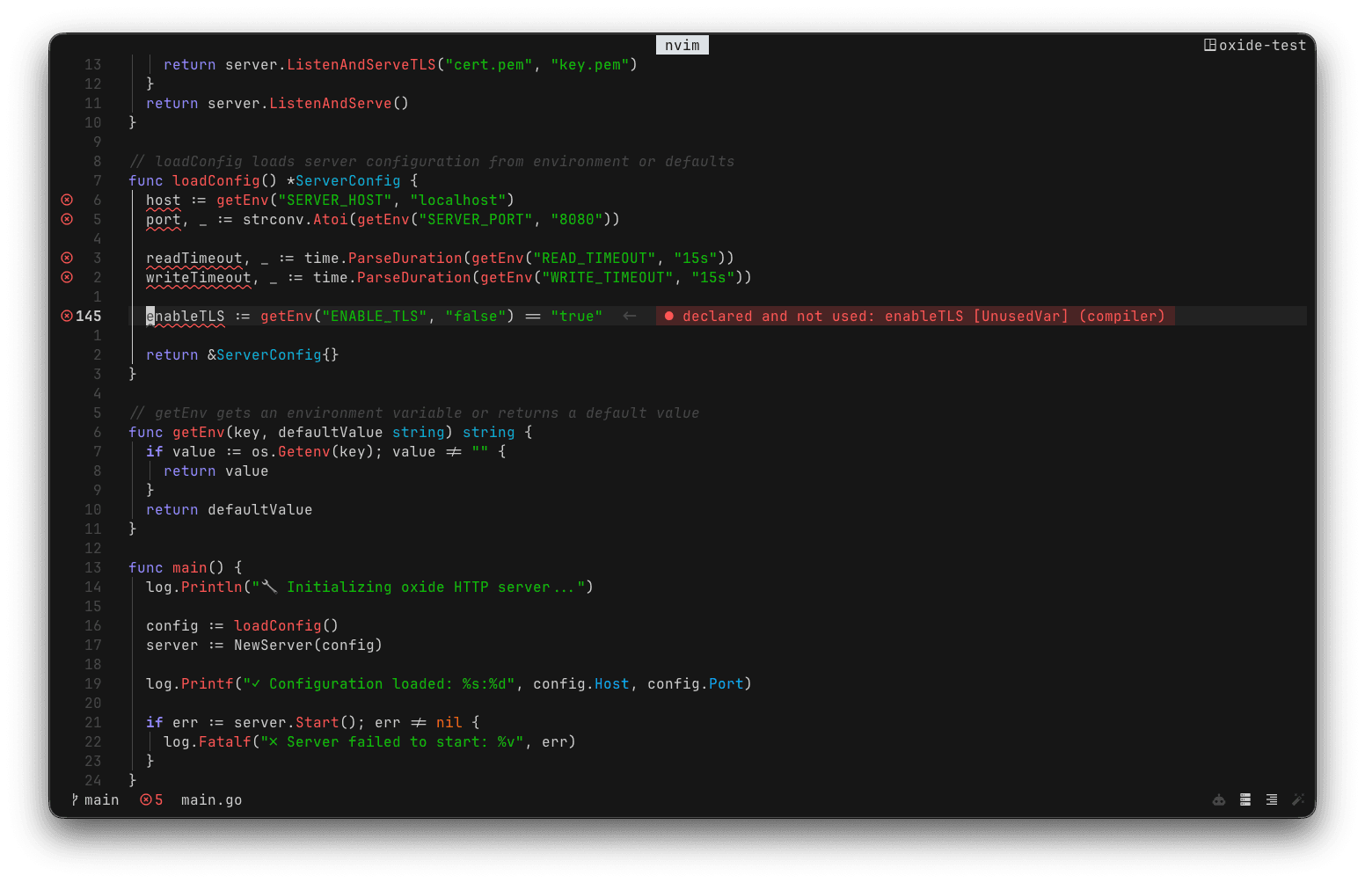Click the oxide-test session label

pos(1263,45)
